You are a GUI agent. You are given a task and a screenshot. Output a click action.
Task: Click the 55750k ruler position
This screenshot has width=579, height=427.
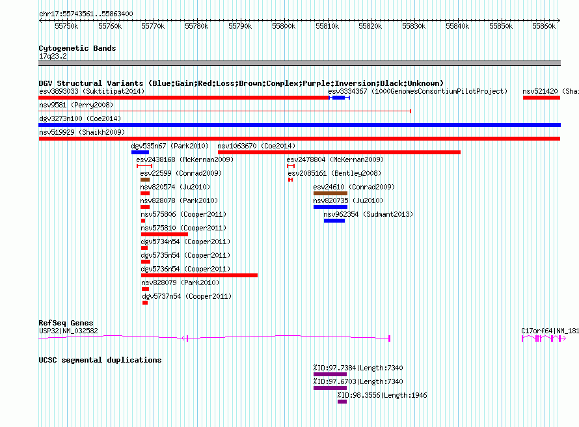click(x=66, y=26)
